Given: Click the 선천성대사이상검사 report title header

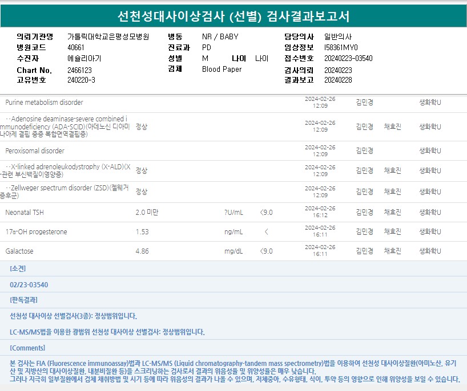Looking at the screenshot, I should pos(233,15).
